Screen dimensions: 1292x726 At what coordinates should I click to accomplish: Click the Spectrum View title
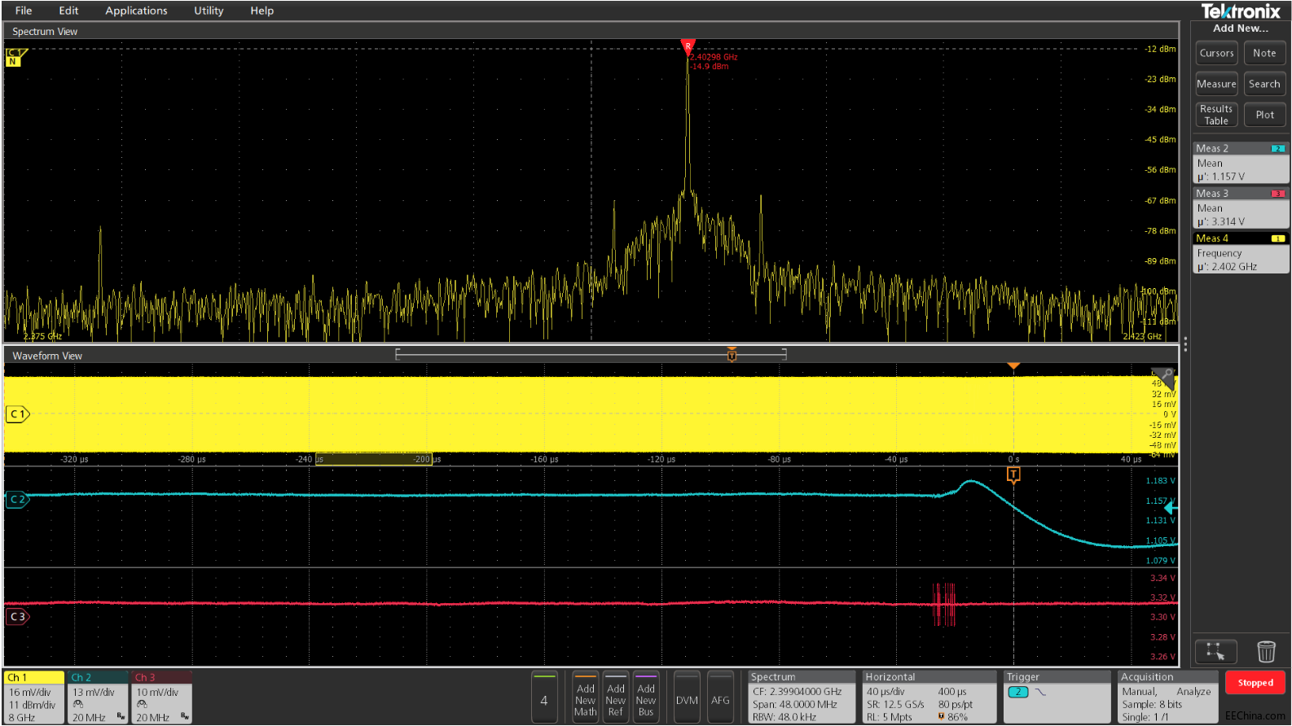[x=45, y=32]
